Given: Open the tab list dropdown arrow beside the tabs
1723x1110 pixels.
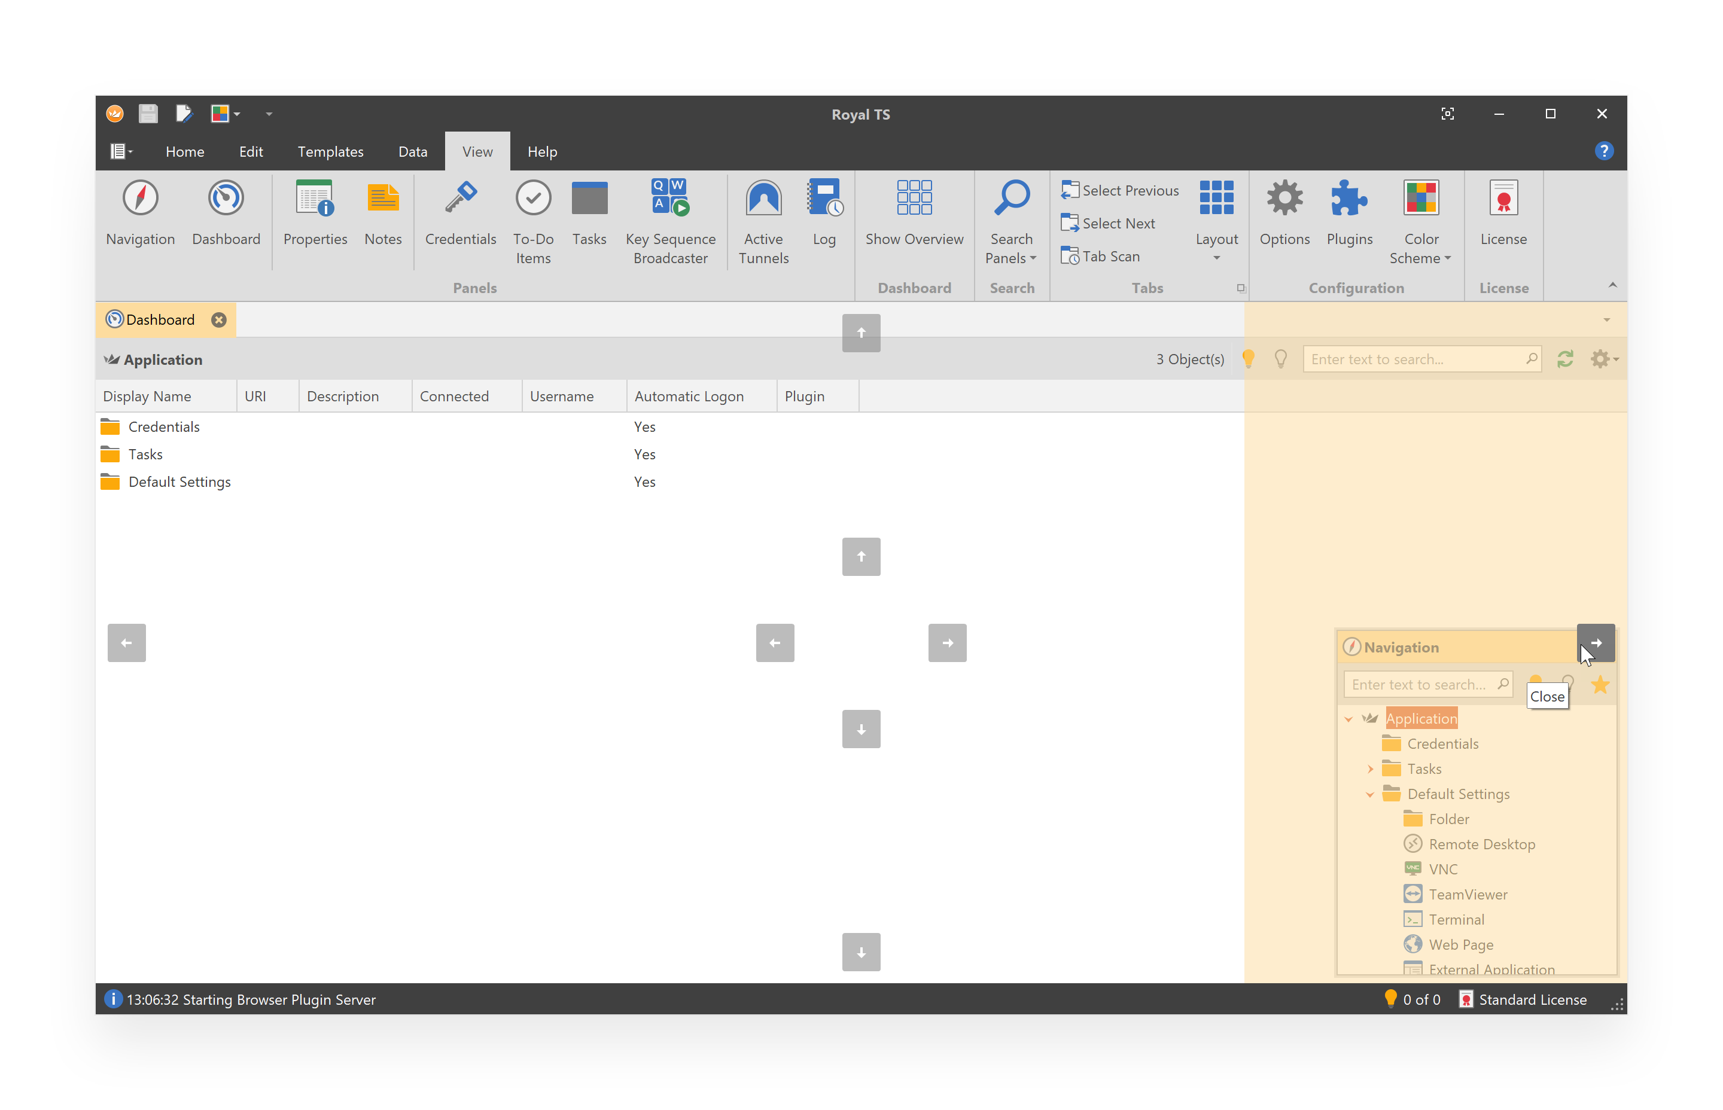Looking at the screenshot, I should click(1606, 320).
